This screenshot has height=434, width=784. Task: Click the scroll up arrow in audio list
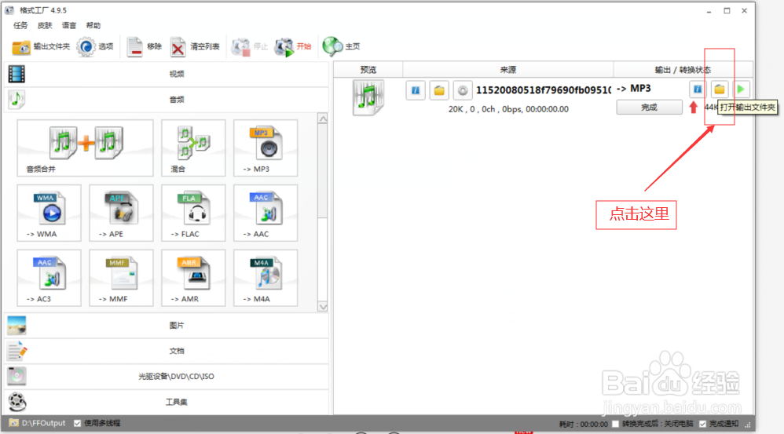pyautogui.click(x=323, y=119)
